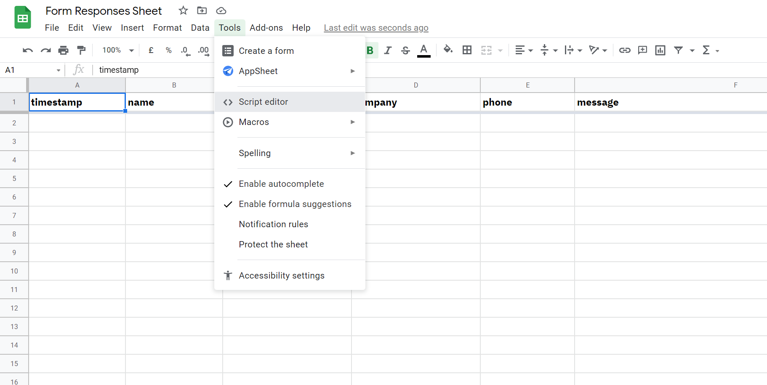Screen dimensions: 767x385
Task: Click the Insert link icon
Action: (625, 50)
